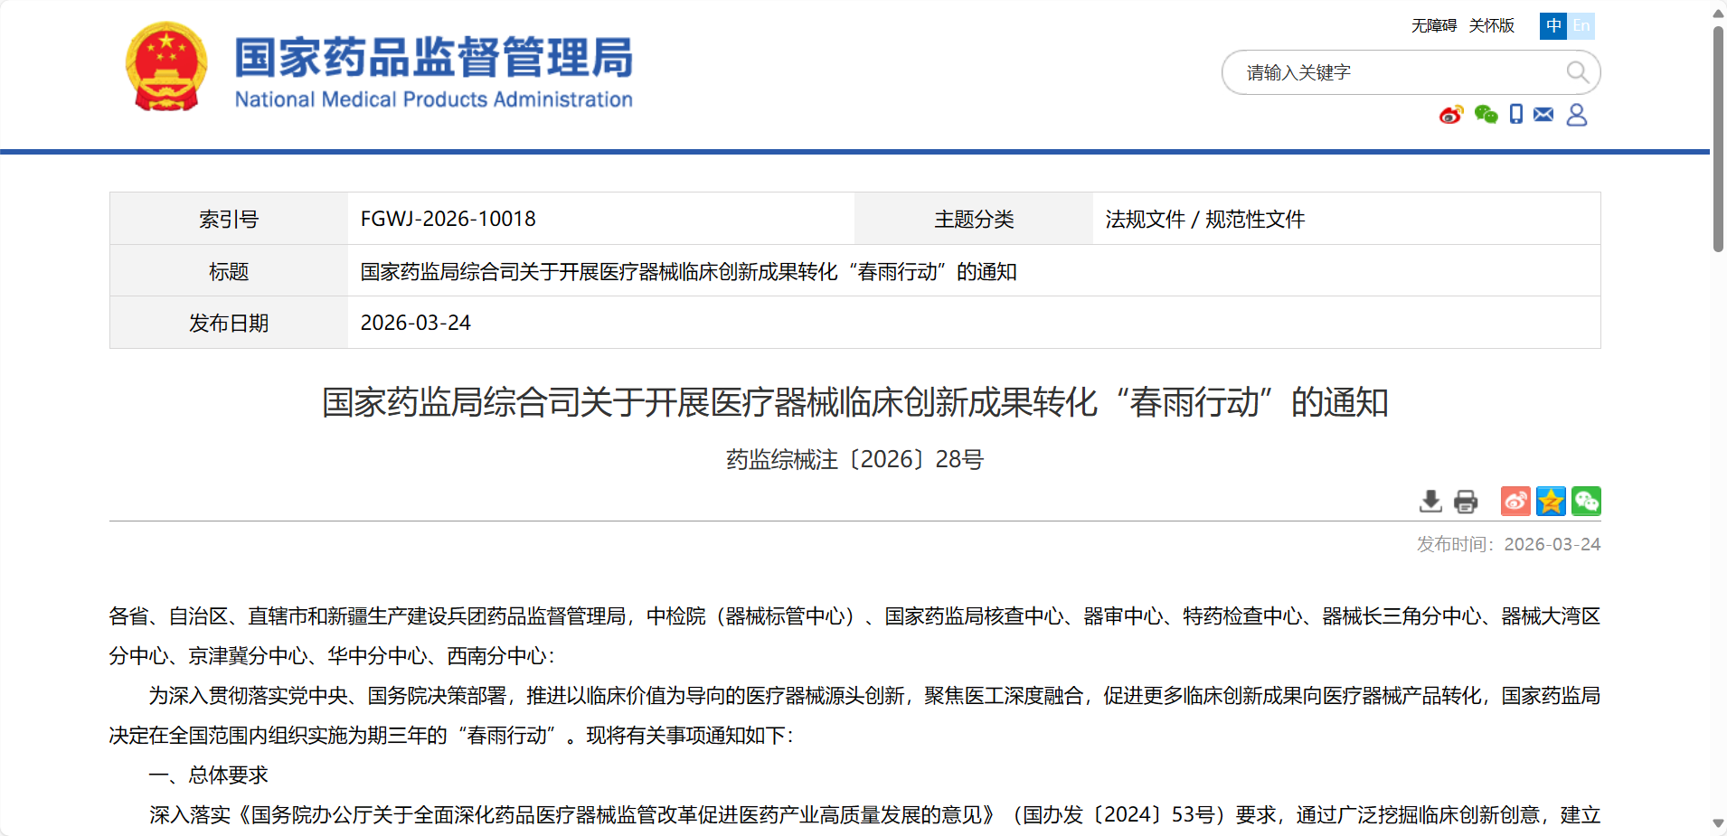Viewport: 1727px width, 836px height.
Task: Download the notice document
Action: (x=1431, y=501)
